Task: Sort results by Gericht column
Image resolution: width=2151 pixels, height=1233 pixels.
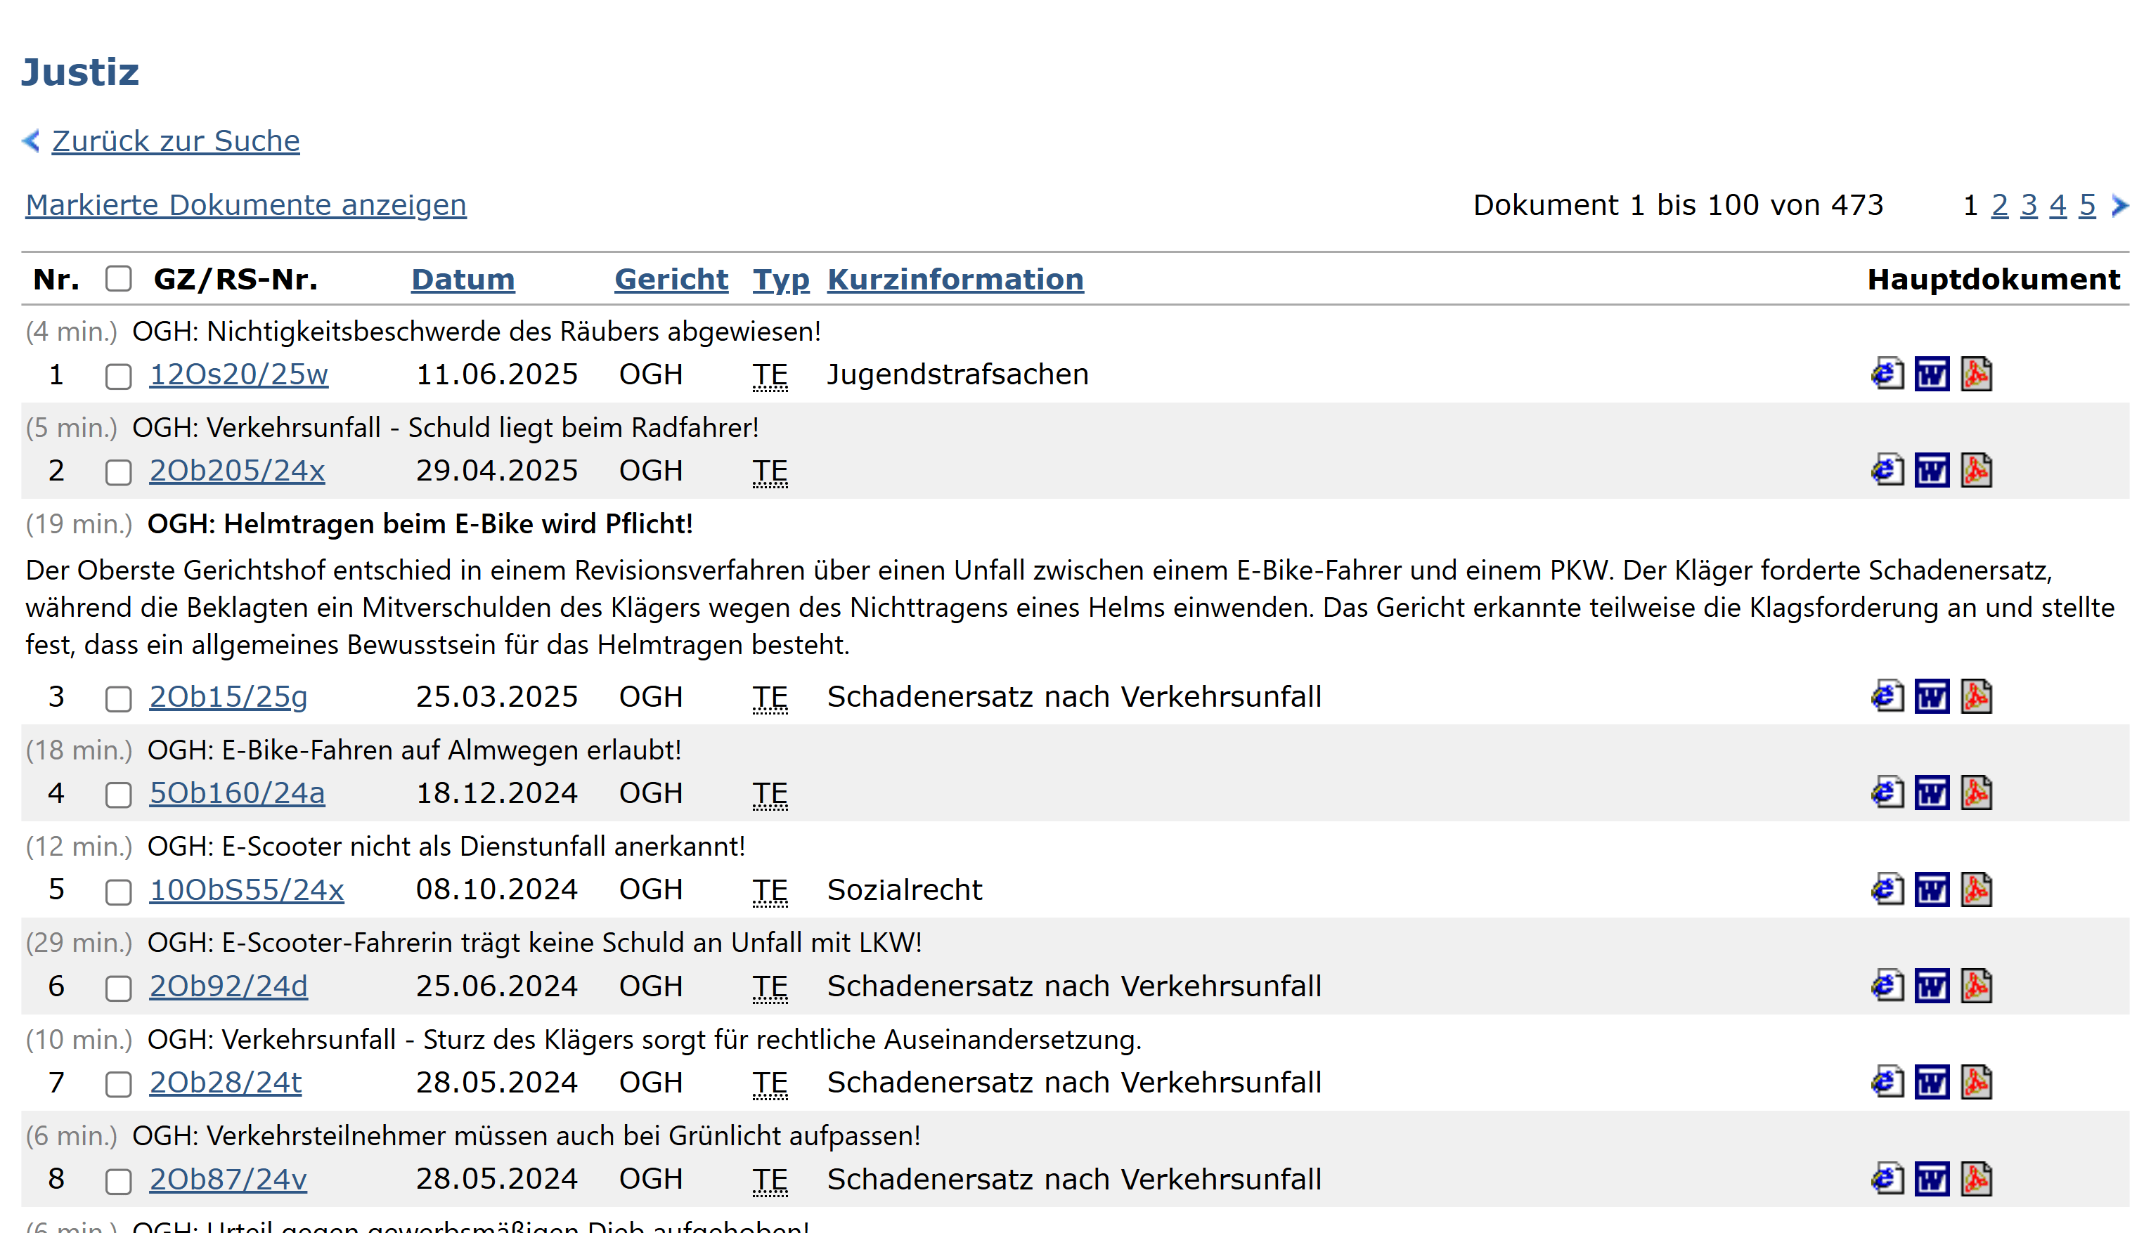Action: [671, 280]
